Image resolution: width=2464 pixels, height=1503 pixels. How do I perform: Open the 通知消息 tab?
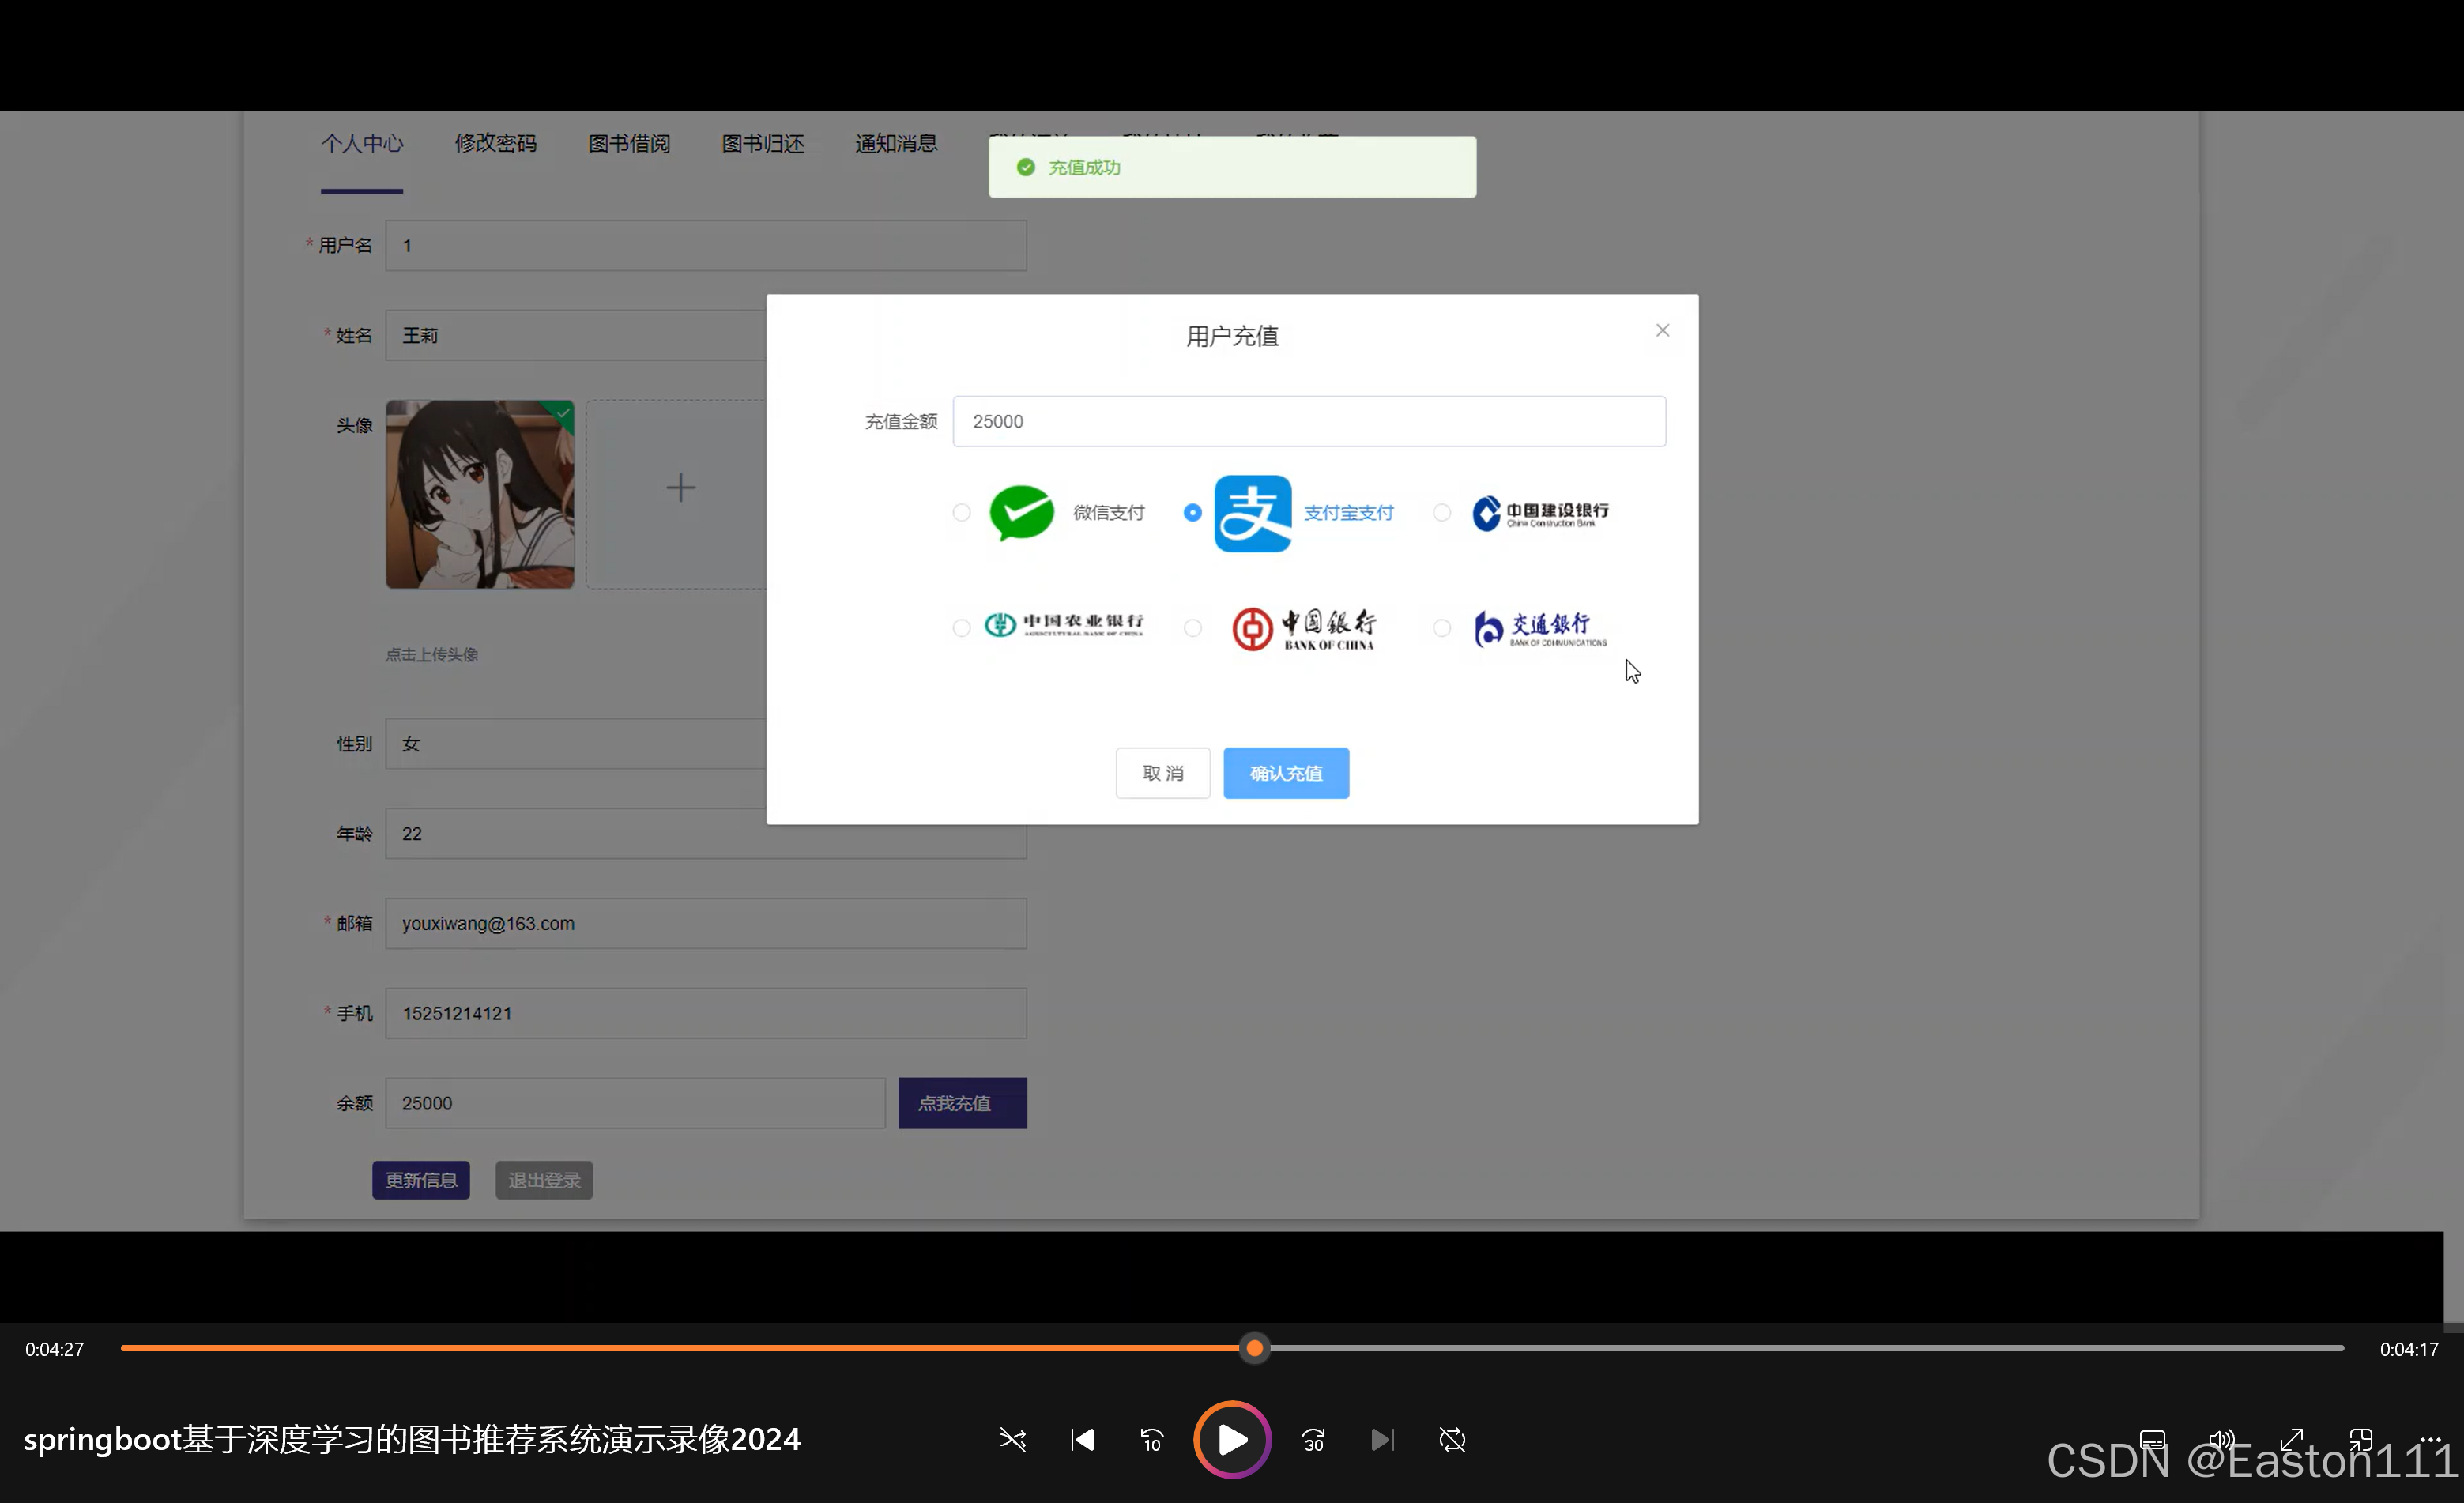pyautogui.click(x=896, y=144)
